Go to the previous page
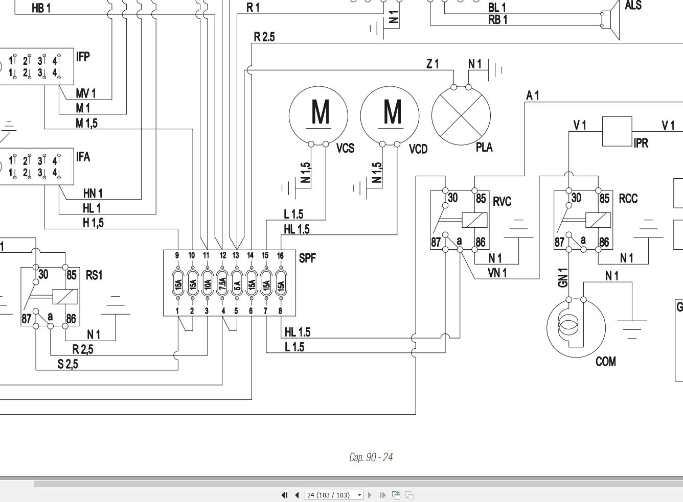Viewport: 683px width, 502px height. pyautogui.click(x=297, y=495)
